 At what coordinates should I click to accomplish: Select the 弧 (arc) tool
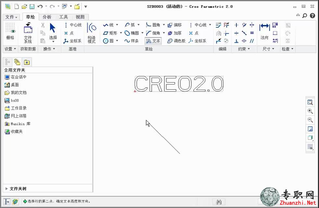click(130, 25)
